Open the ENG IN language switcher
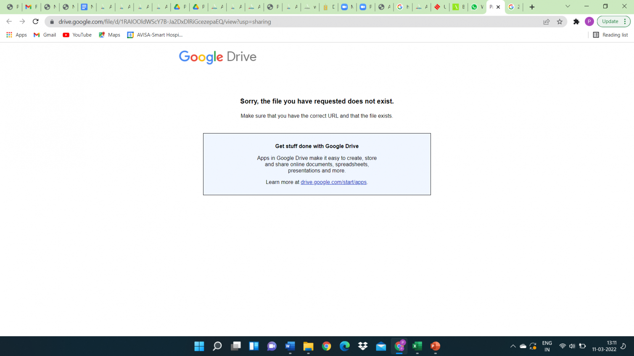This screenshot has width=634, height=356. [x=547, y=346]
